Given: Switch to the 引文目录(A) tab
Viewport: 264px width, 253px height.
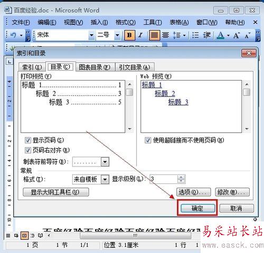Looking at the screenshot, I should (135, 67).
